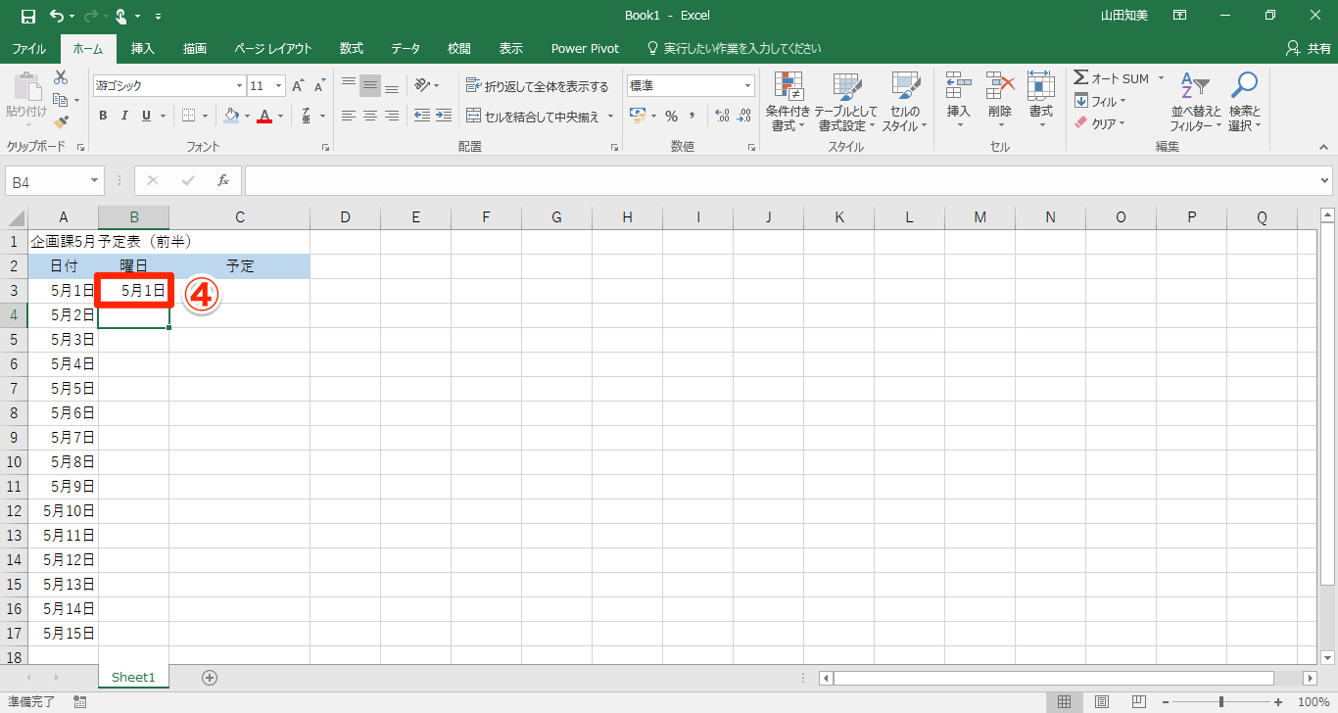The height and width of the screenshot is (713, 1338).
Task: Click the Percent Style icon
Action: (671, 116)
